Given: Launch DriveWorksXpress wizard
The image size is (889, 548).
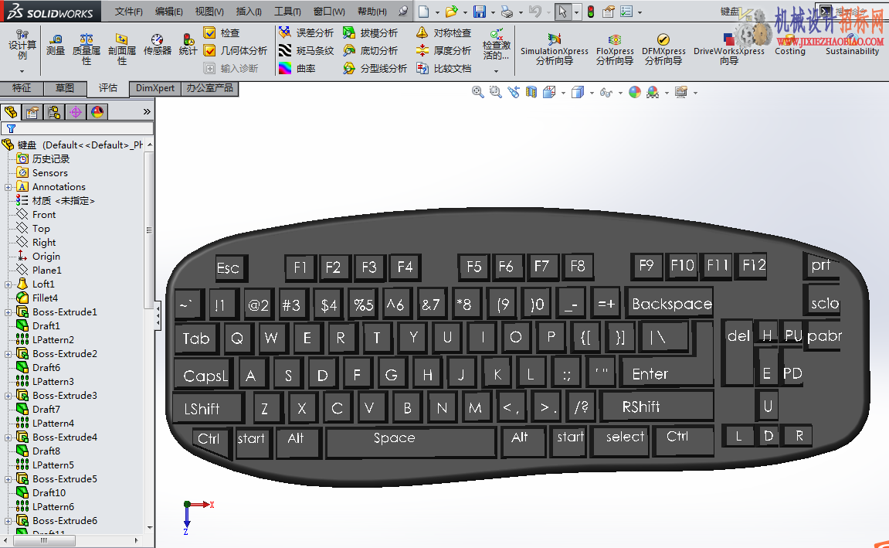Looking at the screenshot, I should 729,49.
